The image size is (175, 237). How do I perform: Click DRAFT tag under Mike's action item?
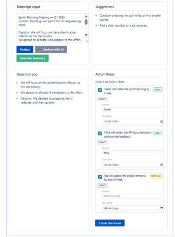[x=102, y=142]
